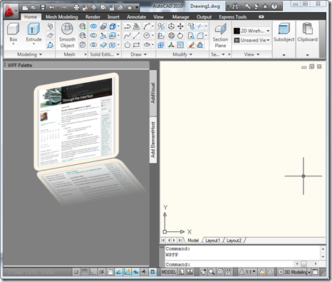Click the Zoom magnifier icon in status bar
Viewport: 332px width, 282px height.
(212, 272)
